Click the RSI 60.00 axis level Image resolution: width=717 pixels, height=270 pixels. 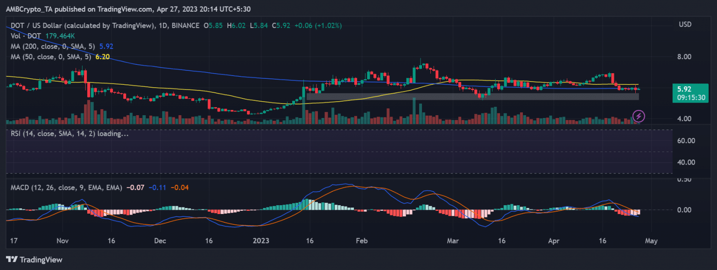686,140
